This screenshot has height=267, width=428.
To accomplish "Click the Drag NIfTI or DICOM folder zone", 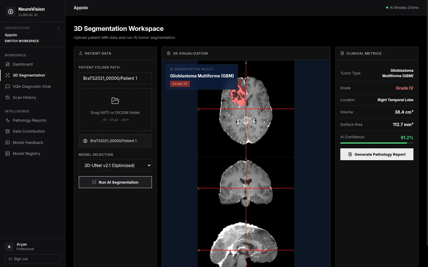I will tap(115, 109).
